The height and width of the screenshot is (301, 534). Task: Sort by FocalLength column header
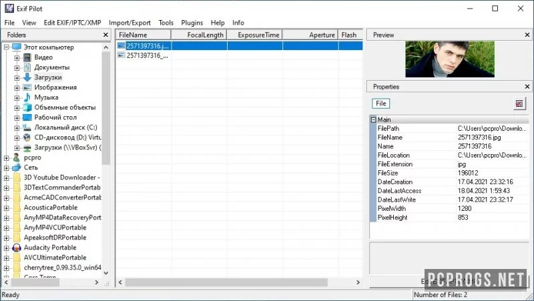199,35
